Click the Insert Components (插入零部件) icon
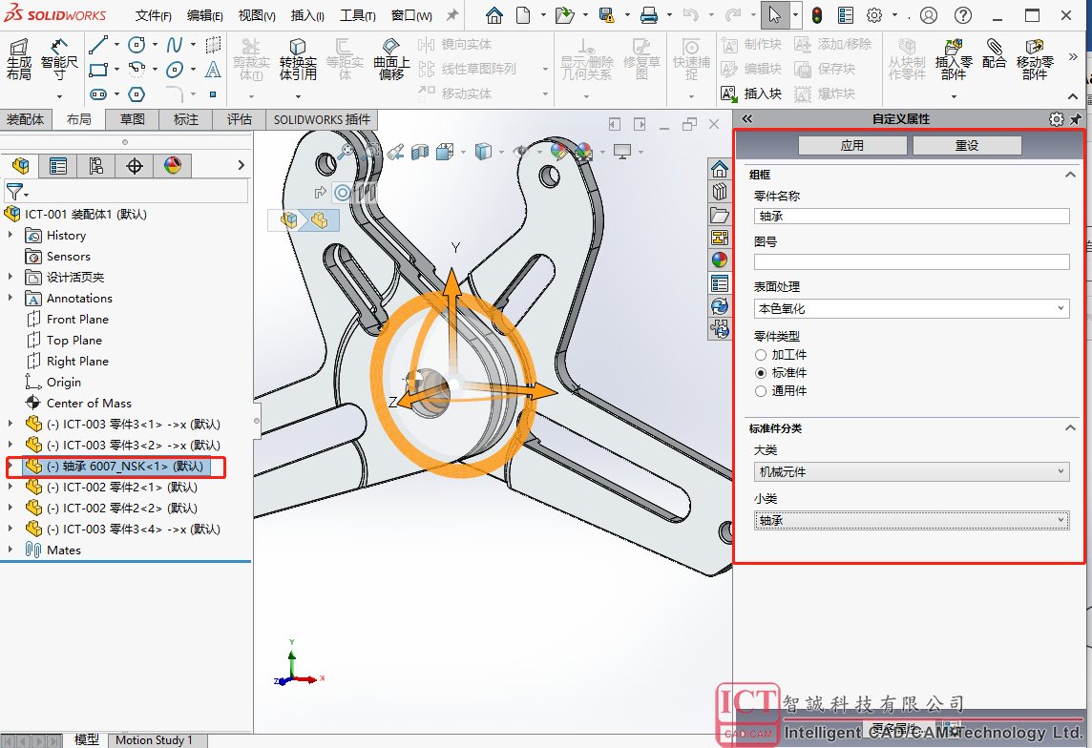Screen dimensions: 1092x748 click(953, 59)
